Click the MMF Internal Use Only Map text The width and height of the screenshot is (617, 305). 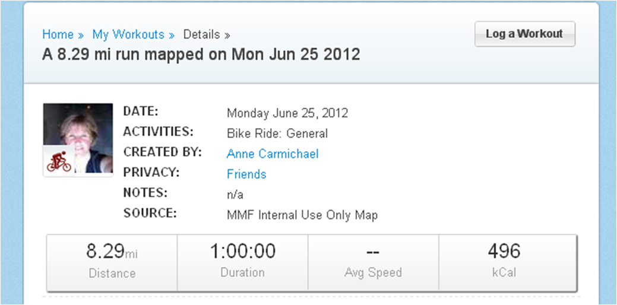[x=302, y=215]
